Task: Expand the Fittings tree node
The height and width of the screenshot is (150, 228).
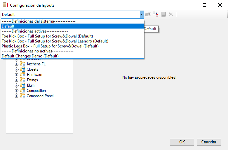Action: coord(16,80)
